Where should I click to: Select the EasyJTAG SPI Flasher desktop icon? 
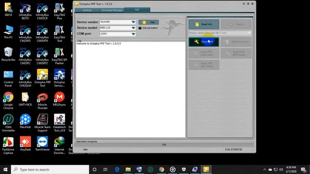click(59, 56)
